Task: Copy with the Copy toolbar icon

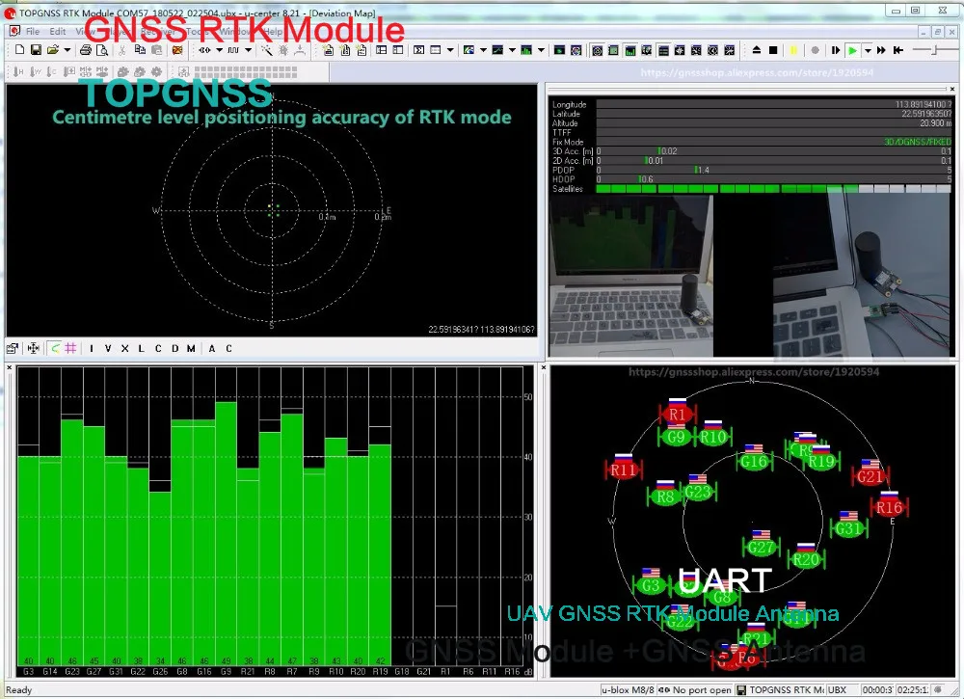Action: coord(140,50)
